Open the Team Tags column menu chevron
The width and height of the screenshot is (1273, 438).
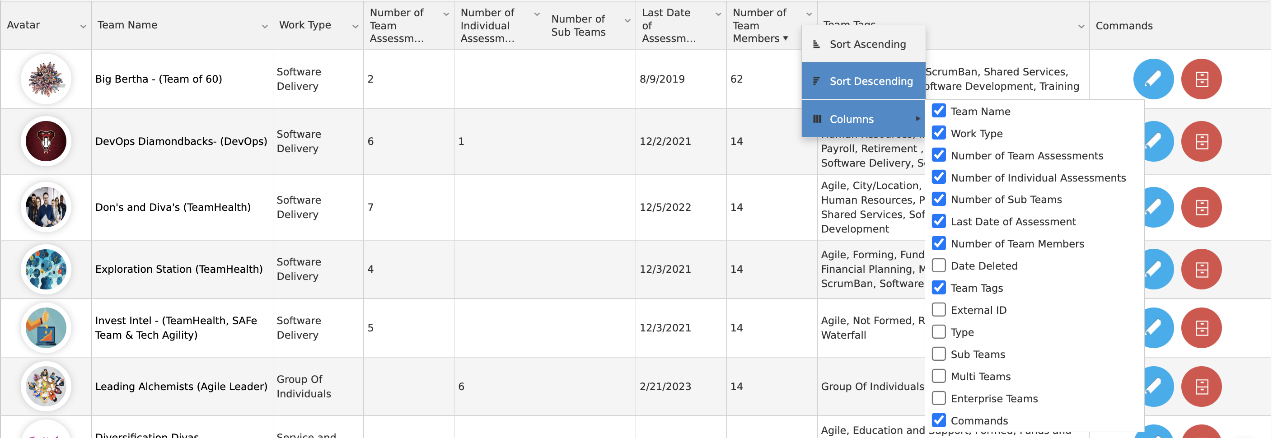coord(1081,27)
